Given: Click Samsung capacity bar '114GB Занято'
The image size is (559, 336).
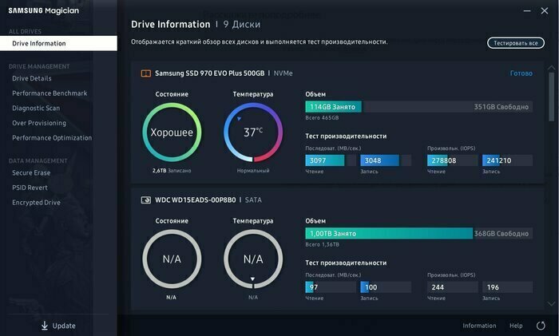Looking at the screenshot, I should (419, 107).
